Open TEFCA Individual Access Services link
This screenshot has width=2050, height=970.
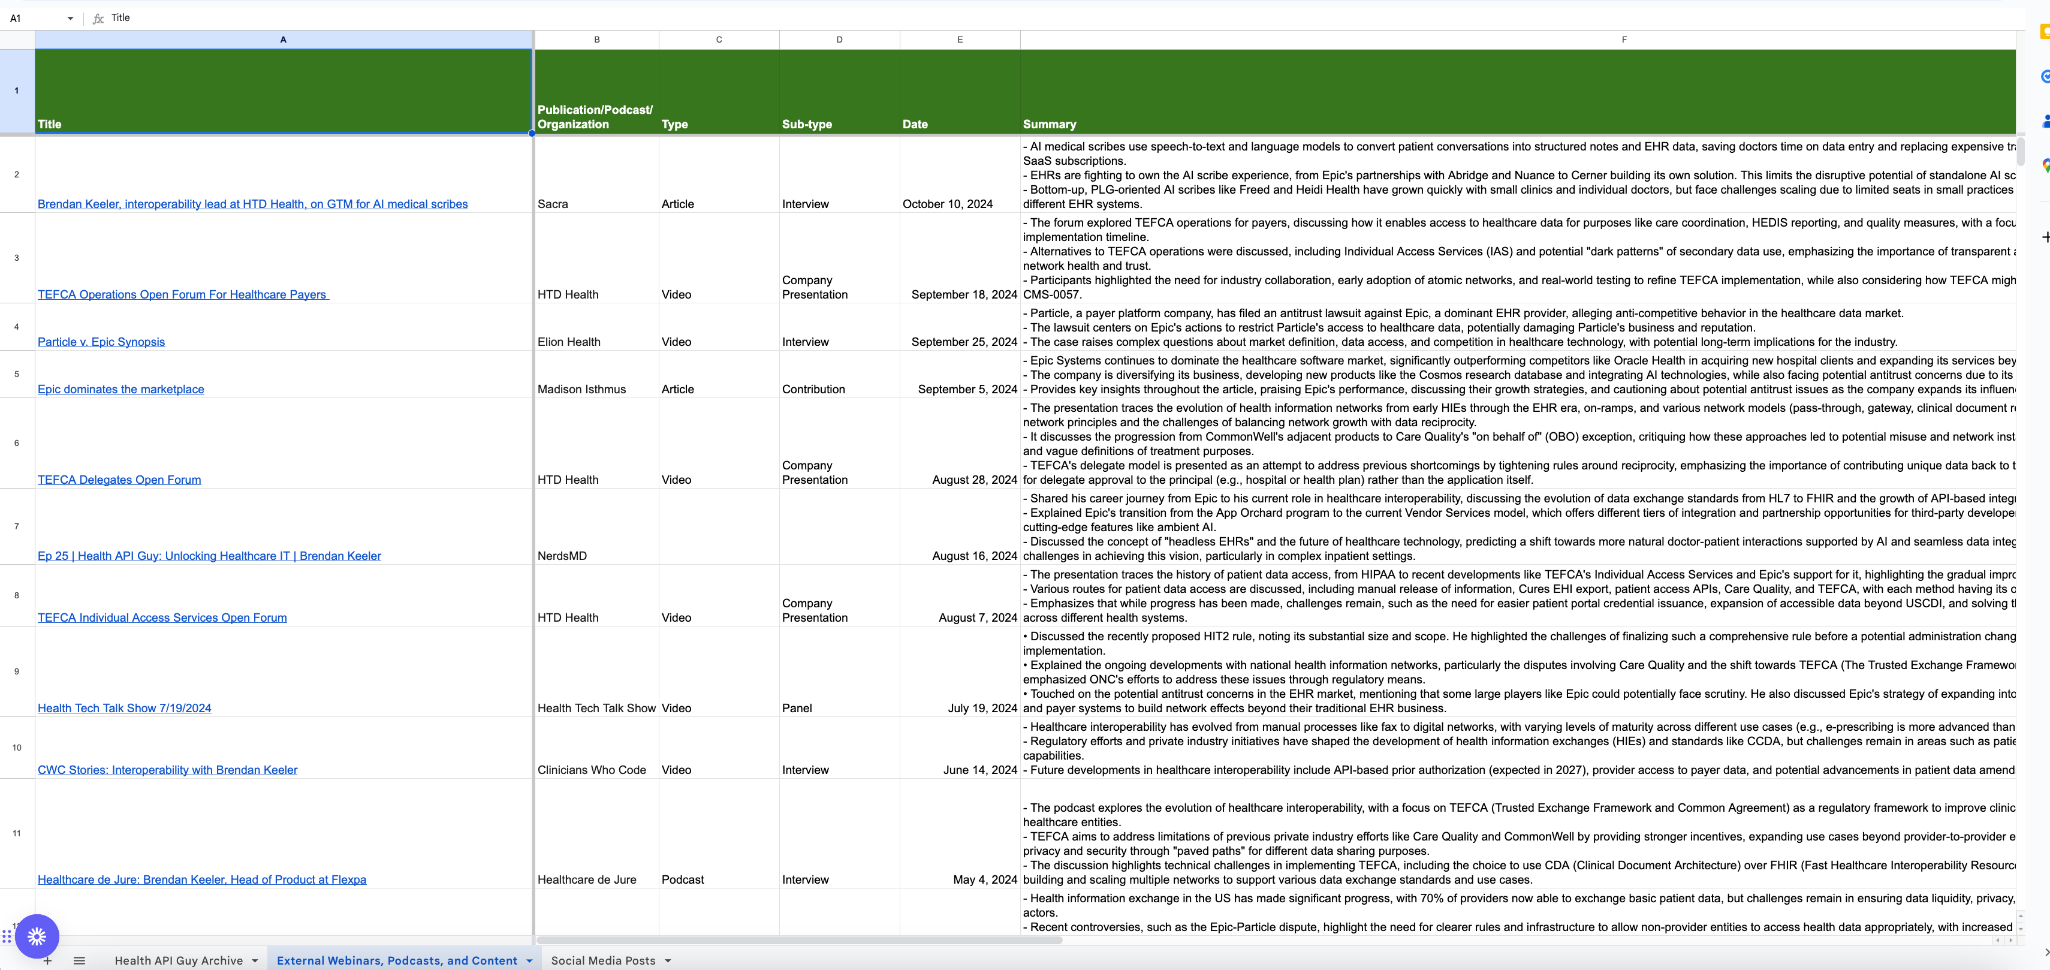coord(162,617)
